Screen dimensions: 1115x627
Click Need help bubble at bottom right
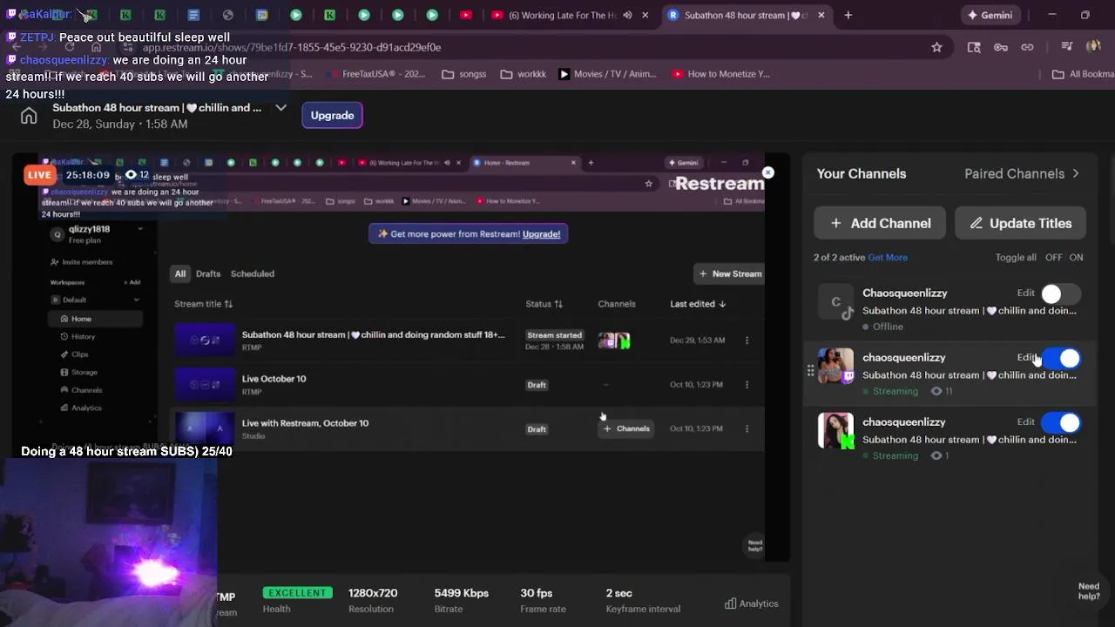(x=1089, y=591)
